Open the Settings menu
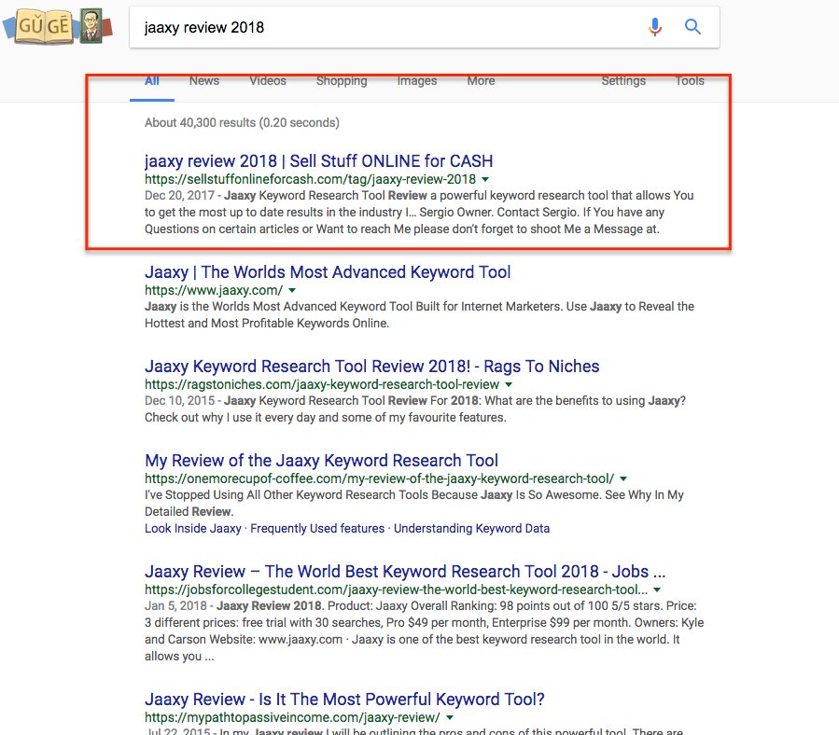Screen dimensions: 839x735 coord(624,81)
